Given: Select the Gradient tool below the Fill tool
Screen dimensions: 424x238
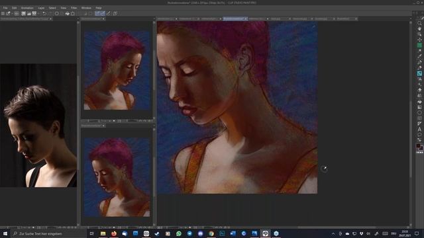Looking at the screenshot, I should coord(419,107).
